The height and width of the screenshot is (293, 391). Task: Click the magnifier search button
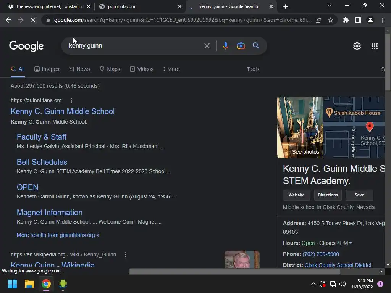[256, 46]
